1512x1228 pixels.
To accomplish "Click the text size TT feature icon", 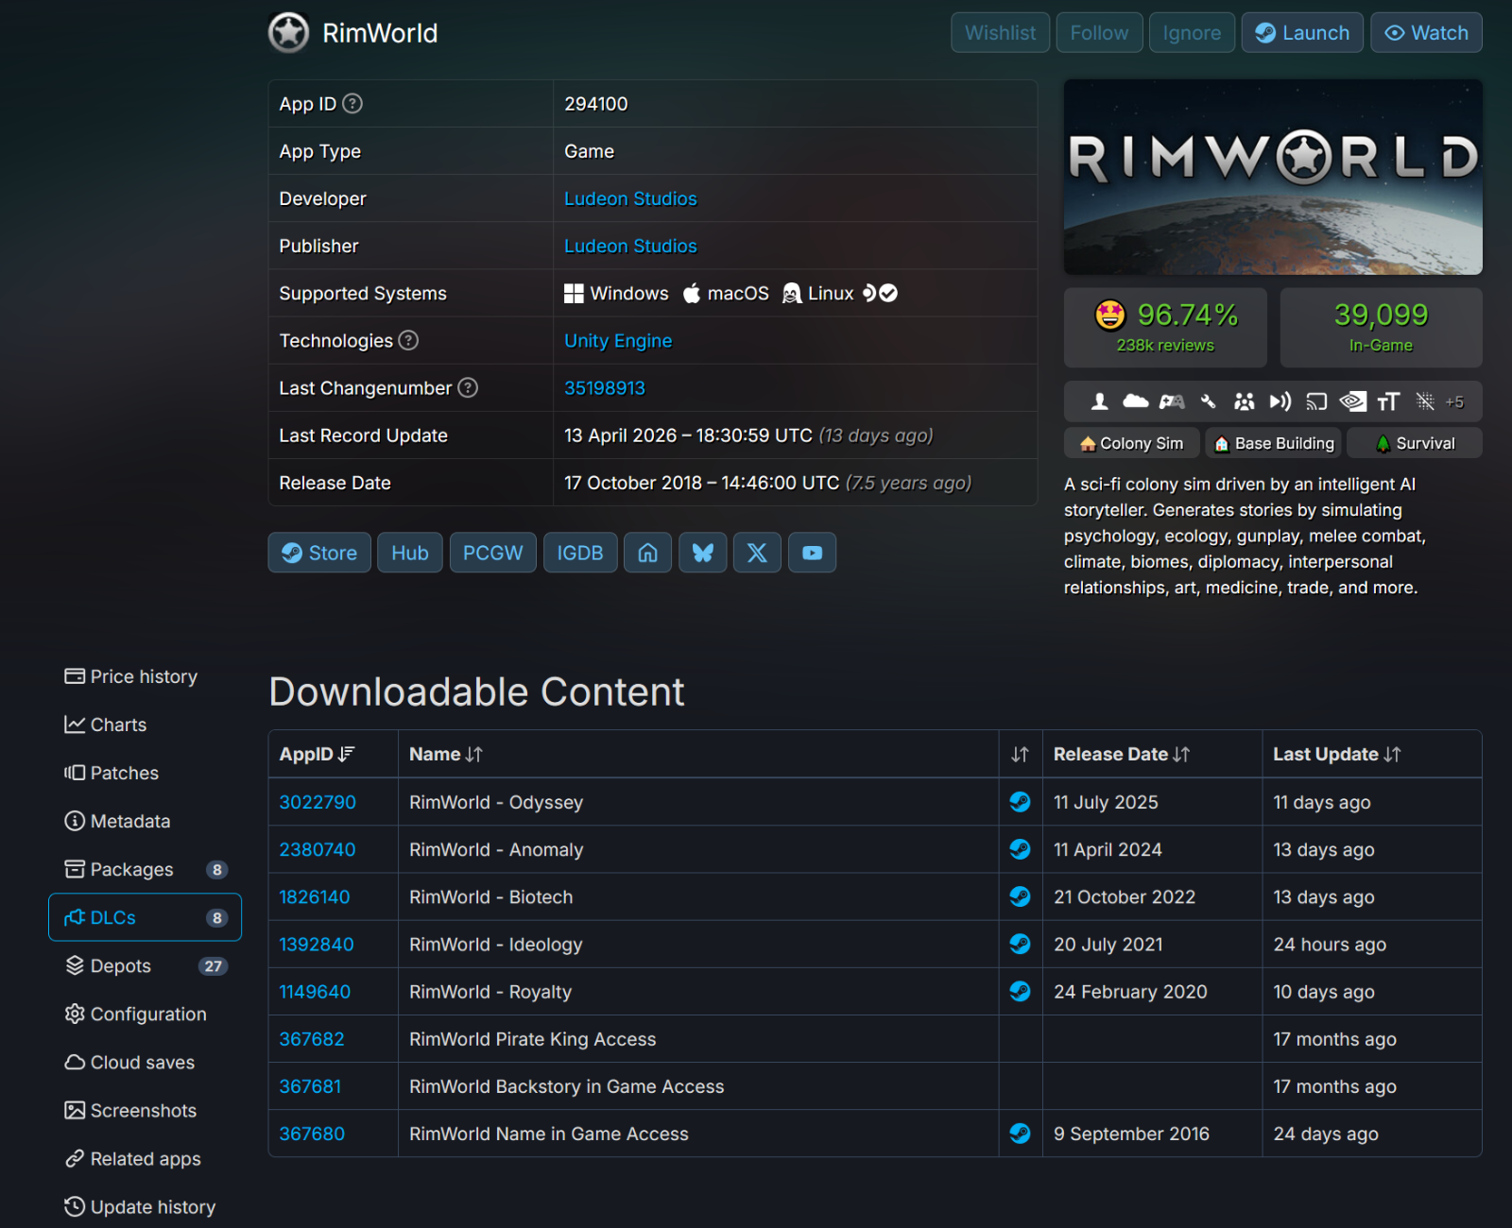I will (1388, 401).
